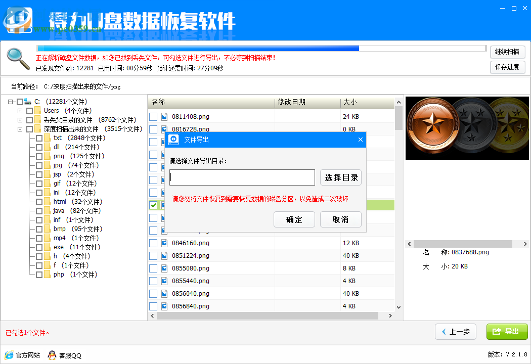Click 继续扫描 to resume scanning
531x364 pixels.
click(507, 52)
